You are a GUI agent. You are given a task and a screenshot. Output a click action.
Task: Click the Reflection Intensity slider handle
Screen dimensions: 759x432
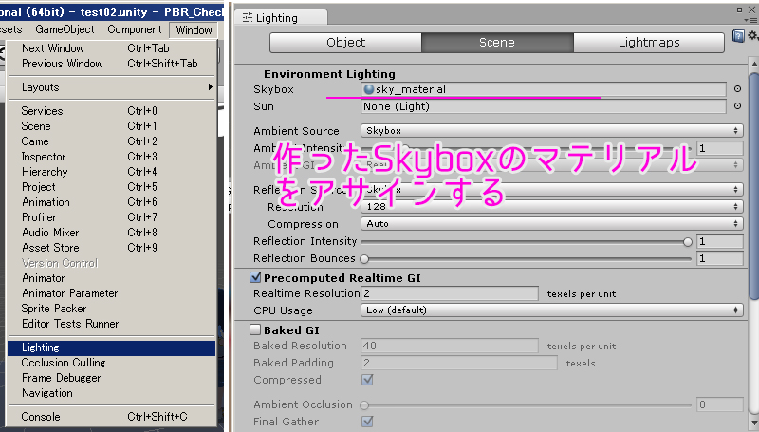(687, 242)
